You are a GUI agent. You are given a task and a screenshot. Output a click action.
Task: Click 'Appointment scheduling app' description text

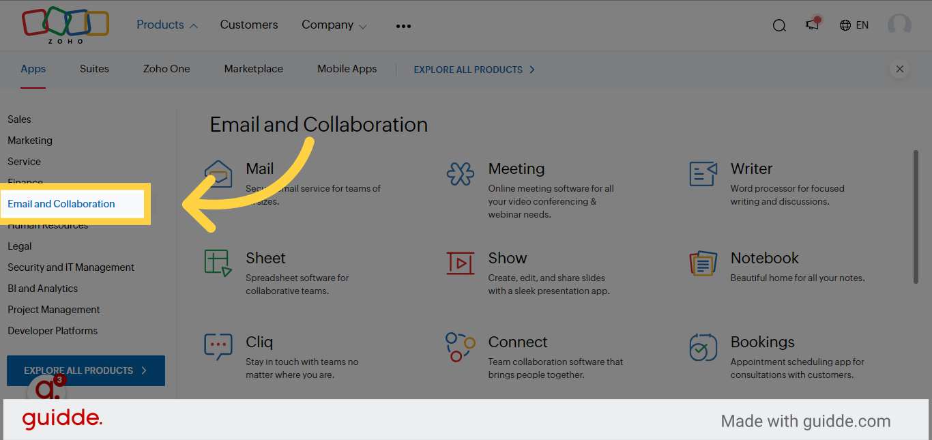tap(798, 368)
